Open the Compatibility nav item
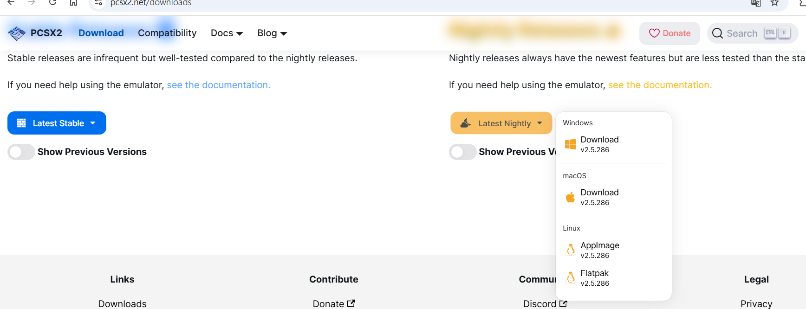The image size is (806, 309). pyautogui.click(x=167, y=33)
